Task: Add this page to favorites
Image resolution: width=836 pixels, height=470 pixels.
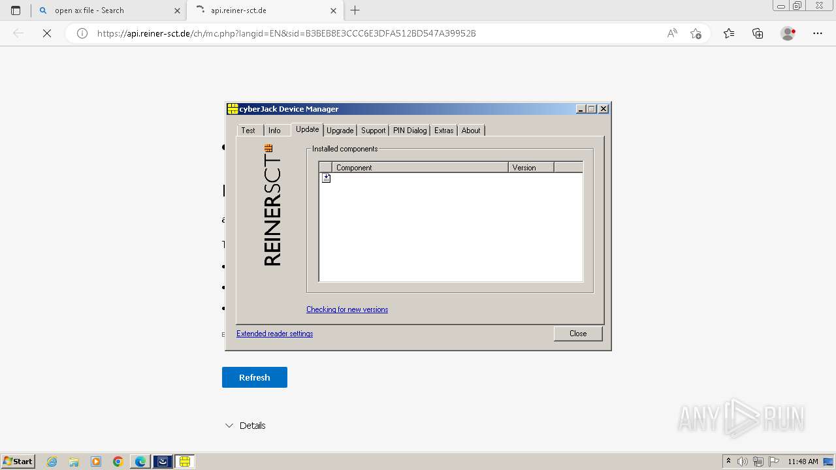Action: pyautogui.click(x=696, y=33)
